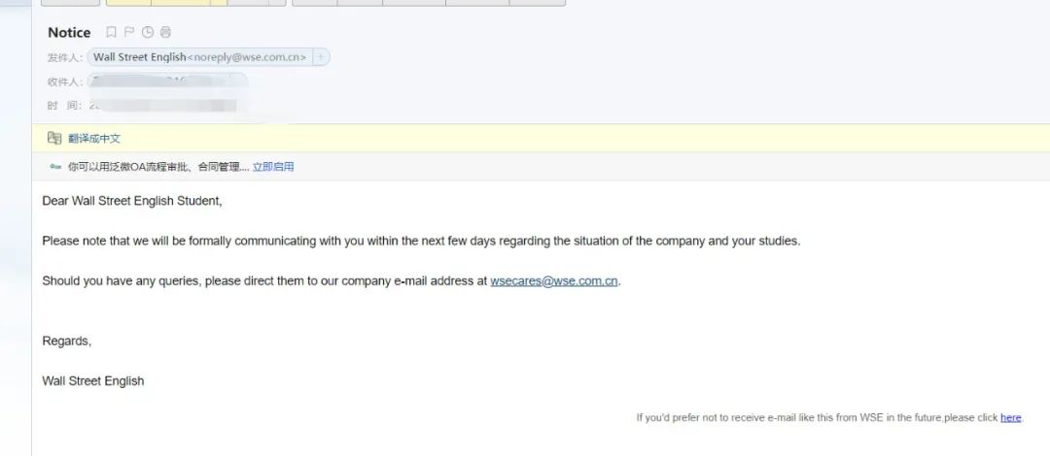The width and height of the screenshot is (1050, 456).
Task: Add sender with the plus icon
Action: pos(321,57)
